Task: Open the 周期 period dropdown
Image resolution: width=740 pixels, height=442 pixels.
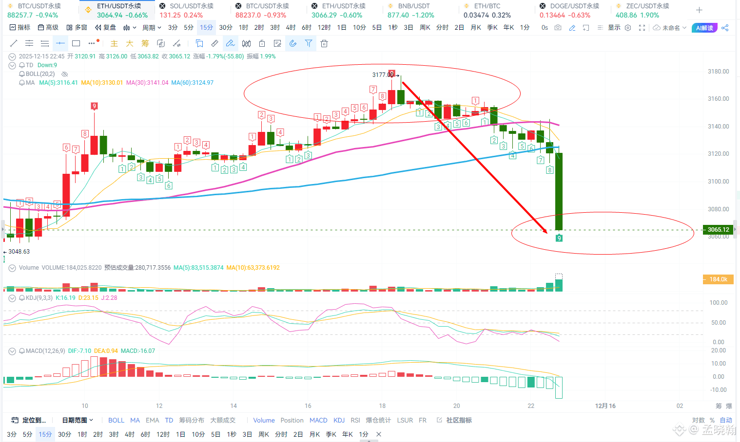Action: coord(152,28)
